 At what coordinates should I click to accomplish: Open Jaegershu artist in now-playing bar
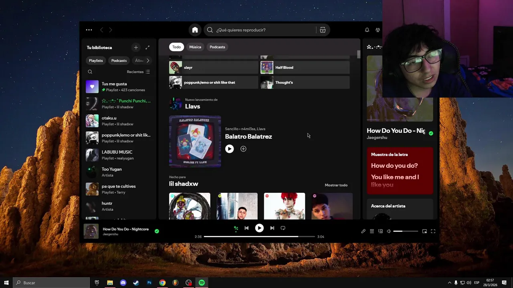(111, 234)
